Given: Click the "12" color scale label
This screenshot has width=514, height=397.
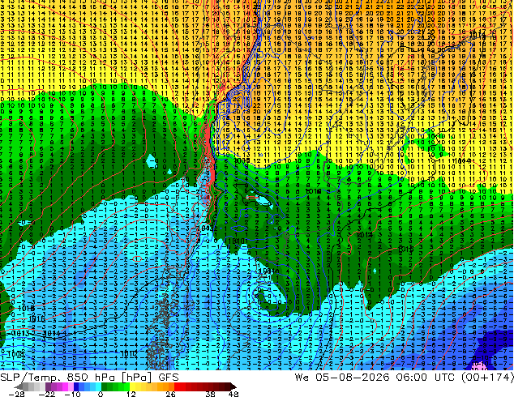Looking at the screenshot, I should (131, 394).
